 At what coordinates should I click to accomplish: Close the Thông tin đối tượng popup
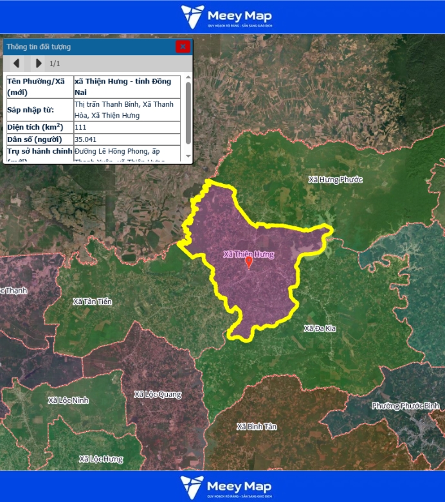[x=183, y=46]
